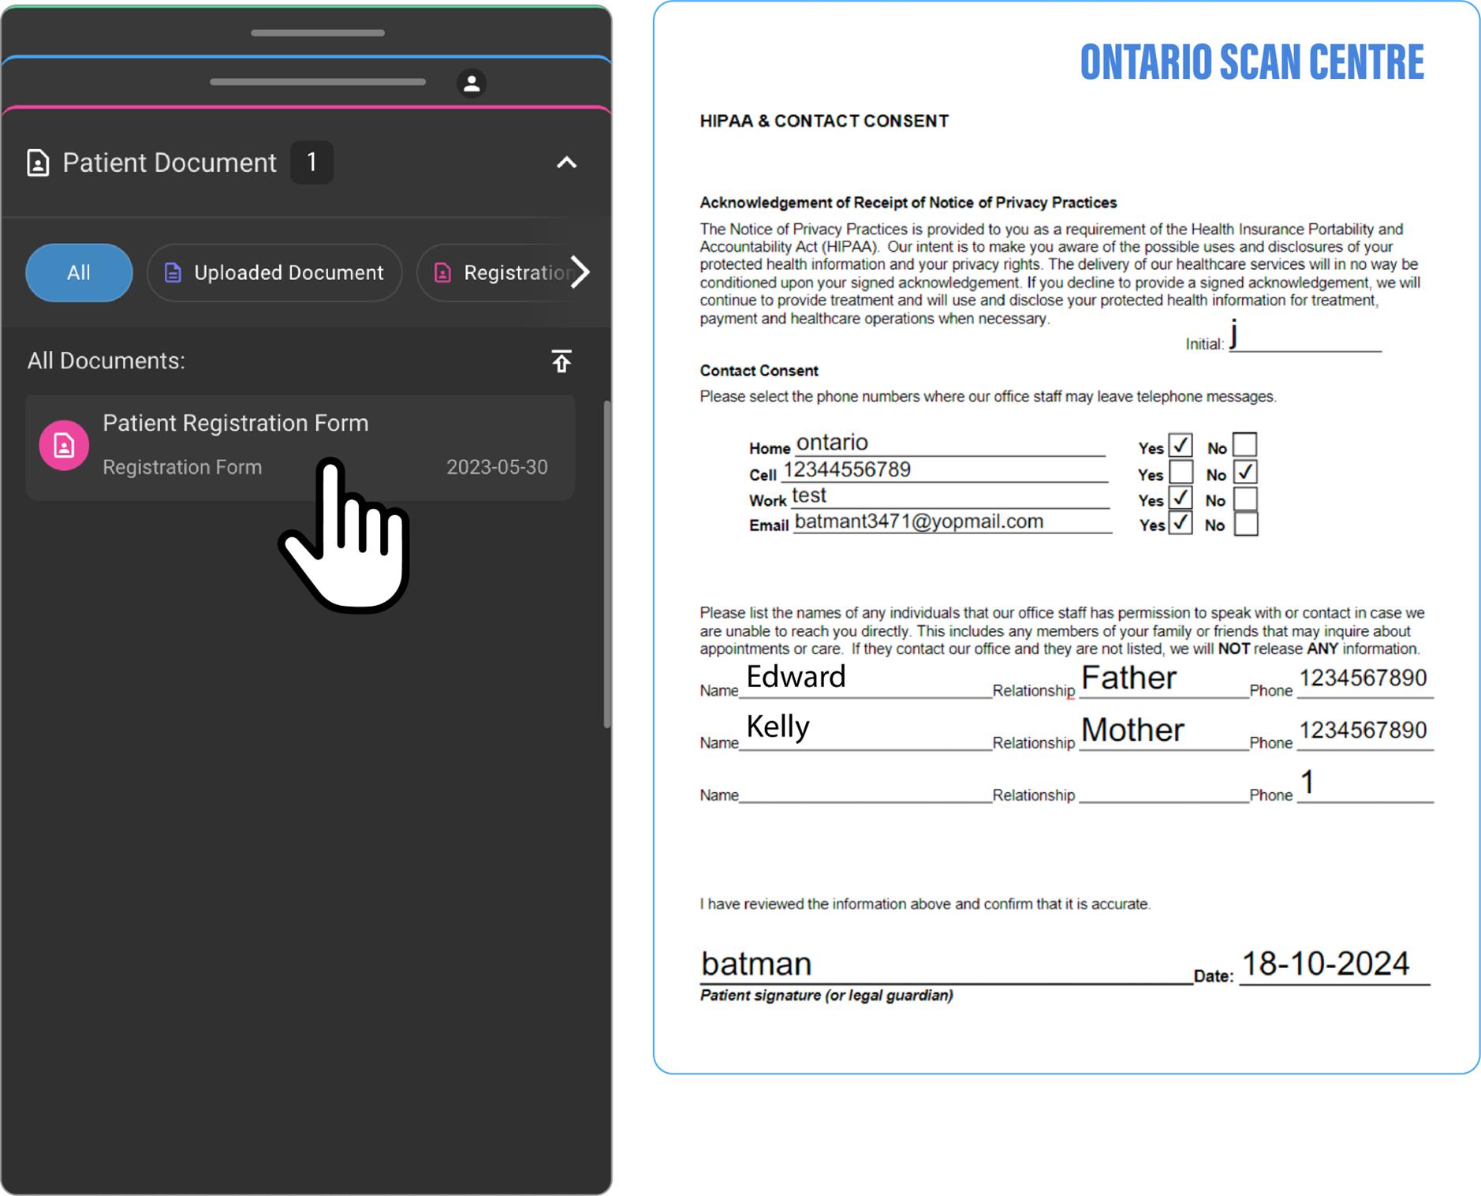Tick the Work No checkbox

point(1245,499)
